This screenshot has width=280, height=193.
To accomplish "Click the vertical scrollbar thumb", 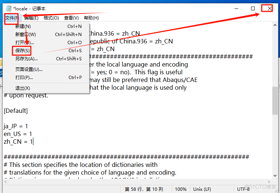I will pyautogui.click(x=275, y=101).
